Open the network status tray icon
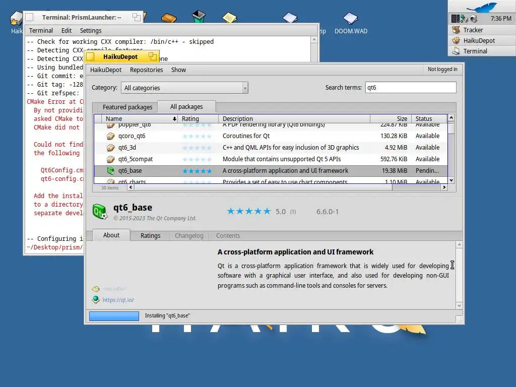 pos(464,19)
